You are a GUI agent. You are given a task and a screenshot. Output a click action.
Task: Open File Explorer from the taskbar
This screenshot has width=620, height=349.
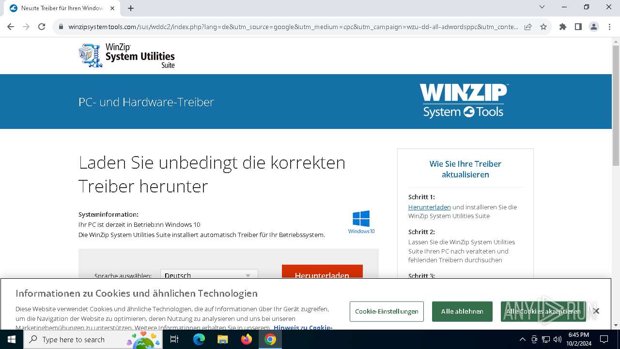[x=223, y=339]
